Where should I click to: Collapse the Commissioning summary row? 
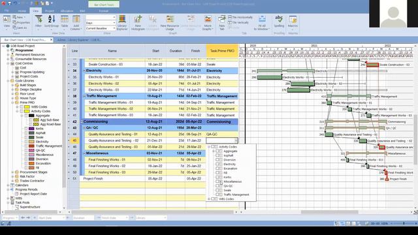pyautogui.click(x=82, y=121)
